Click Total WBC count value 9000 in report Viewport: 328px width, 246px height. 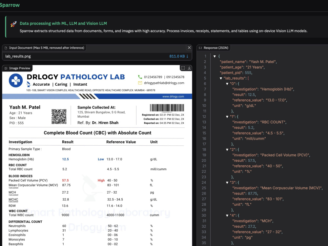[65, 215]
